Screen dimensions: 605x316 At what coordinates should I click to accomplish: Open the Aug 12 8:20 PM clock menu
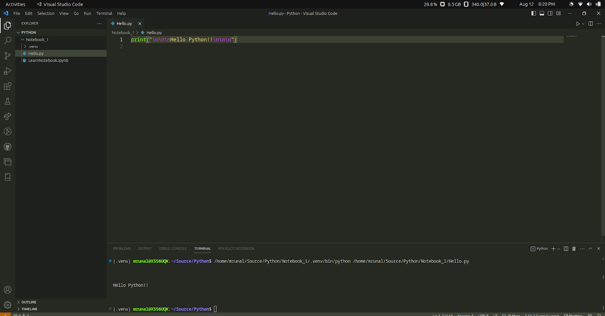coord(537,4)
